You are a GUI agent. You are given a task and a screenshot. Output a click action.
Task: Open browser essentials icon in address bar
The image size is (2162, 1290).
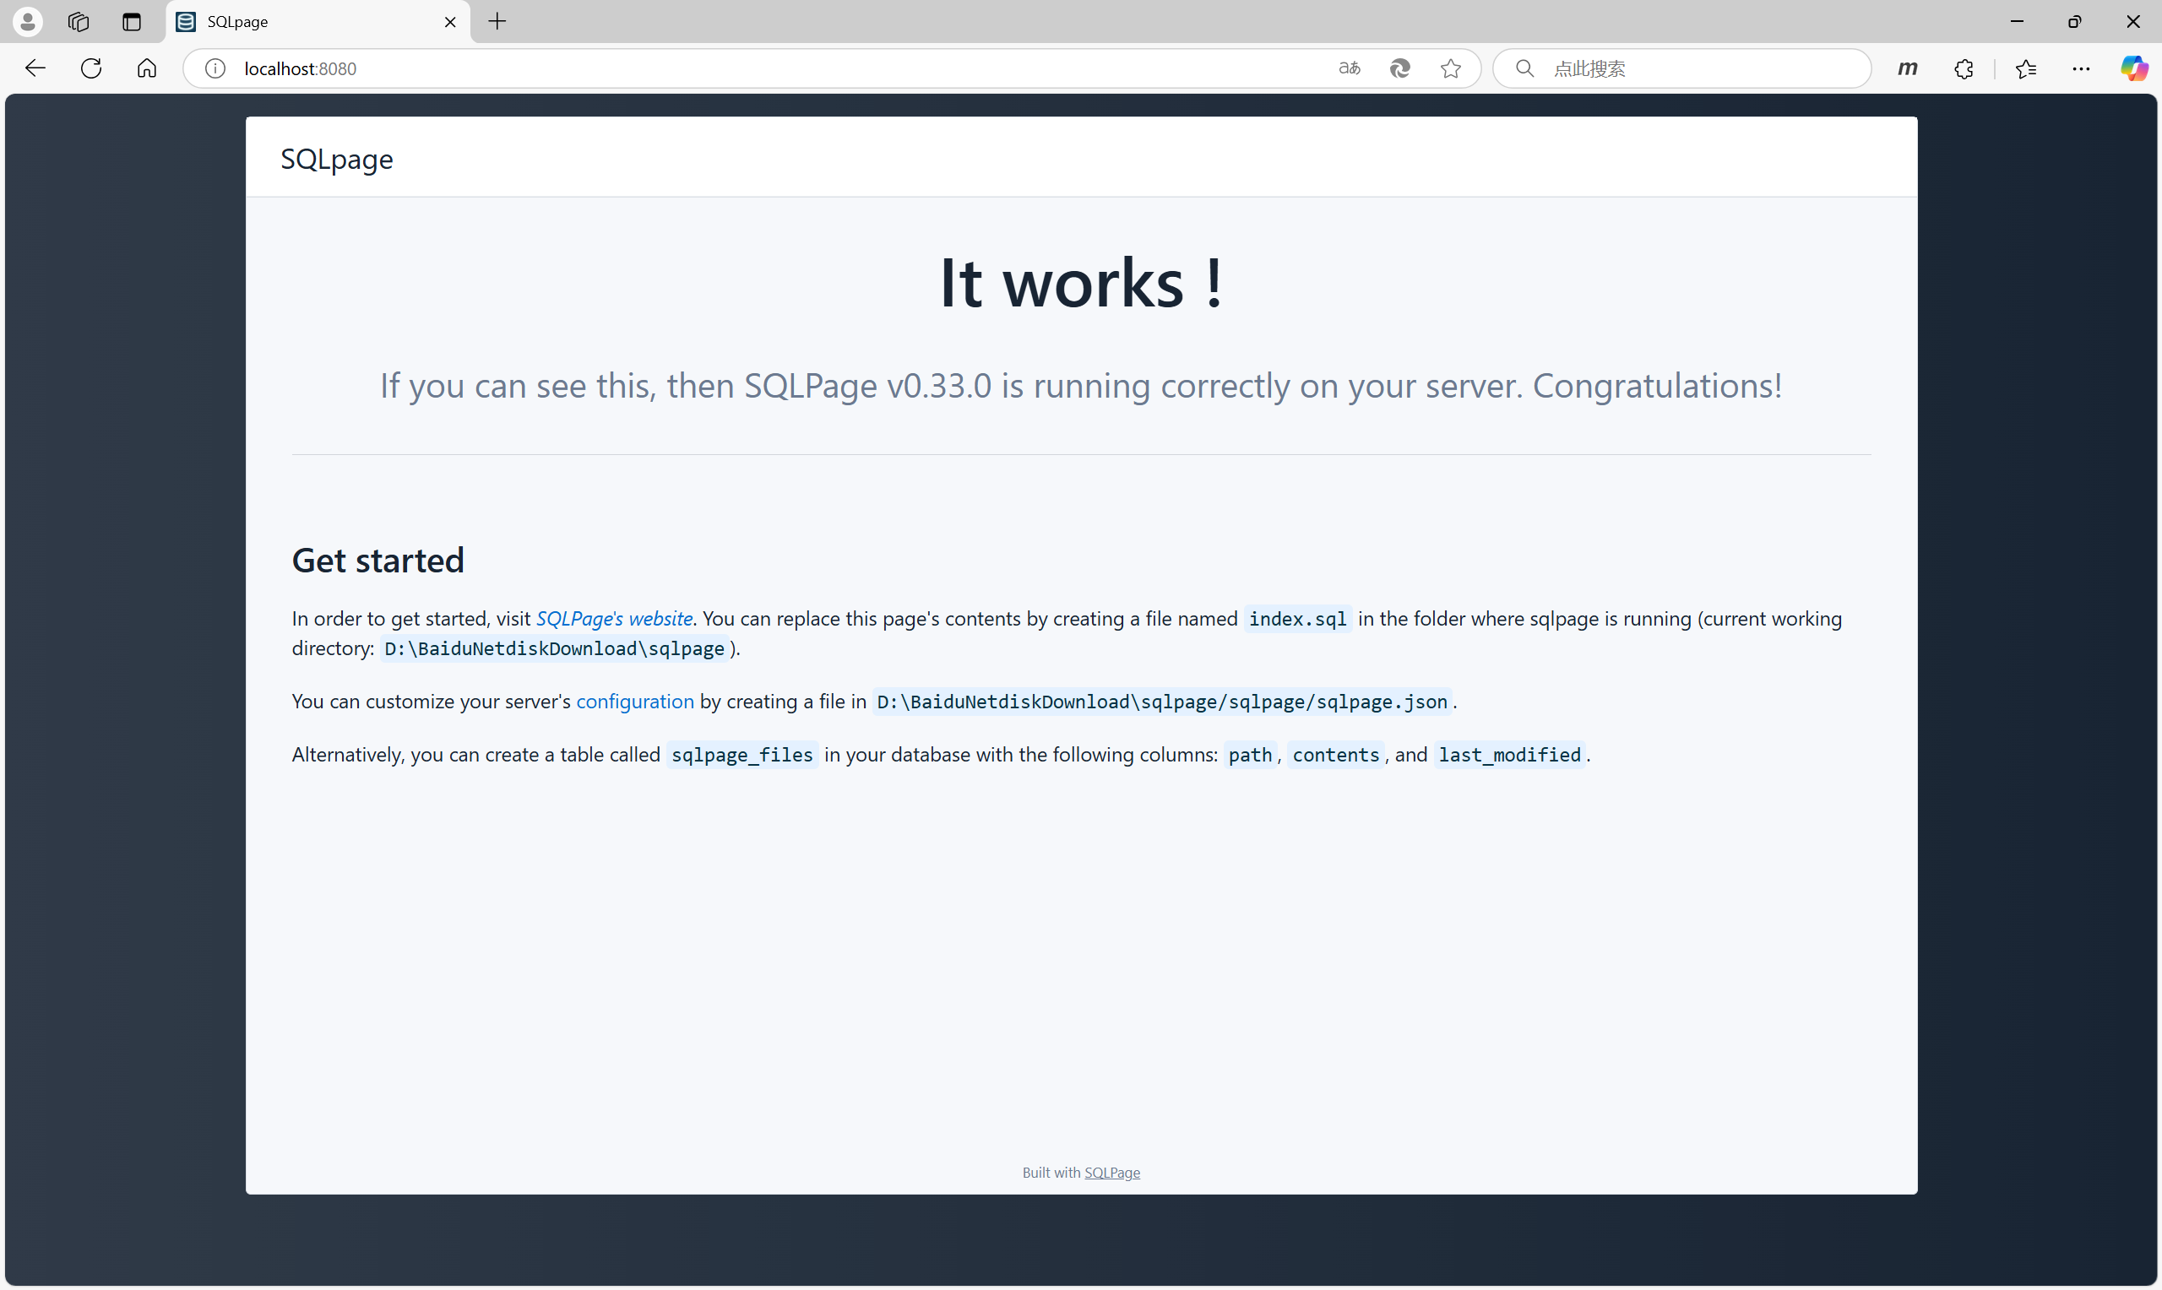click(1399, 68)
